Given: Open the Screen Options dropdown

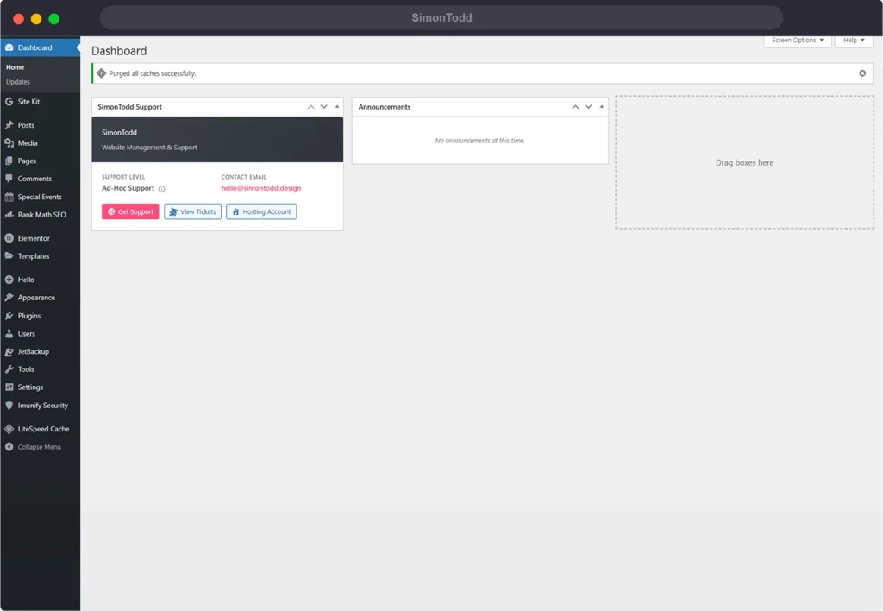Looking at the screenshot, I should coord(798,41).
